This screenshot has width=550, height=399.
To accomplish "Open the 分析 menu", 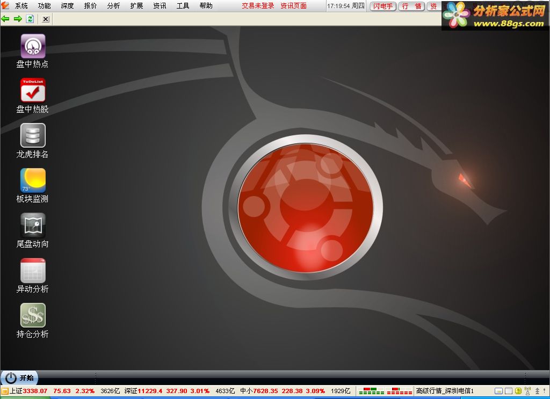I will 114,5.
